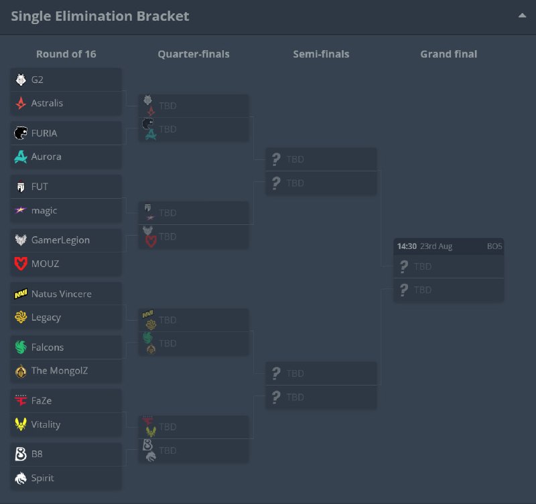Select the top semi-final TBD slot
Image resolution: width=536 pixels, height=504 pixels.
pos(322,159)
